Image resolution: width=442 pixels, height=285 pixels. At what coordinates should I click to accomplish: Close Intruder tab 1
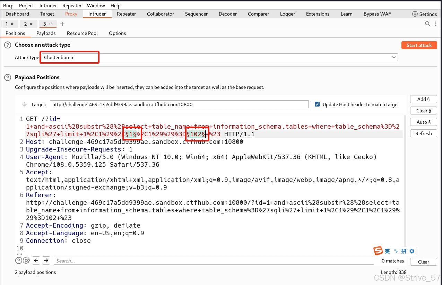(12, 24)
